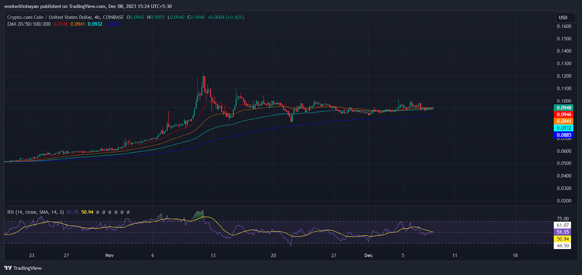Click the 0.1600 price axis label

point(564,26)
